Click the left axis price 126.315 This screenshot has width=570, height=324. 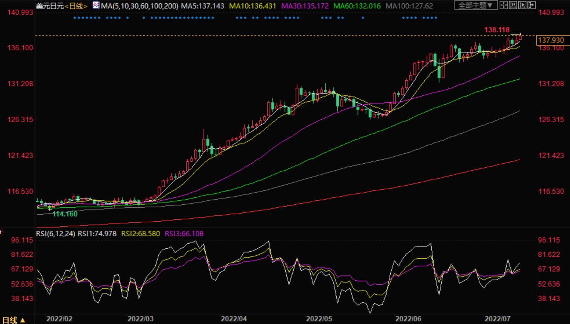[20, 120]
